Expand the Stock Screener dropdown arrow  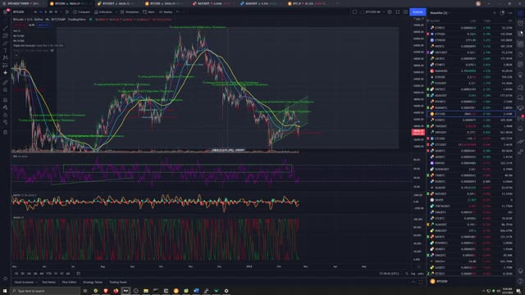(36, 282)
